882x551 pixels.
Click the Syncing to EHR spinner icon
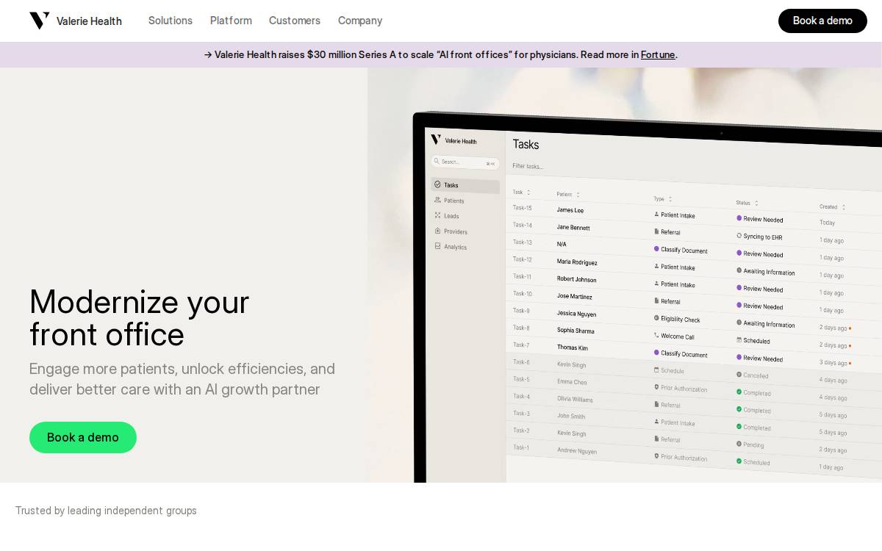(739, 236)
